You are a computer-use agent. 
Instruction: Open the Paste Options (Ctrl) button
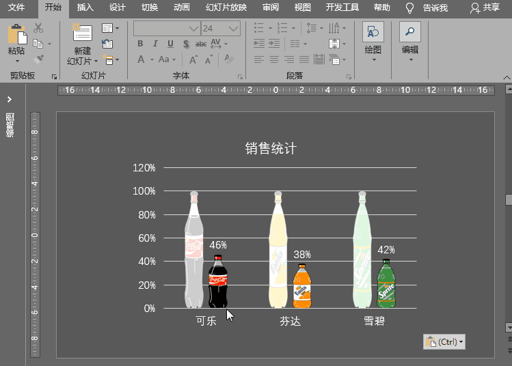tap(444, 342)
